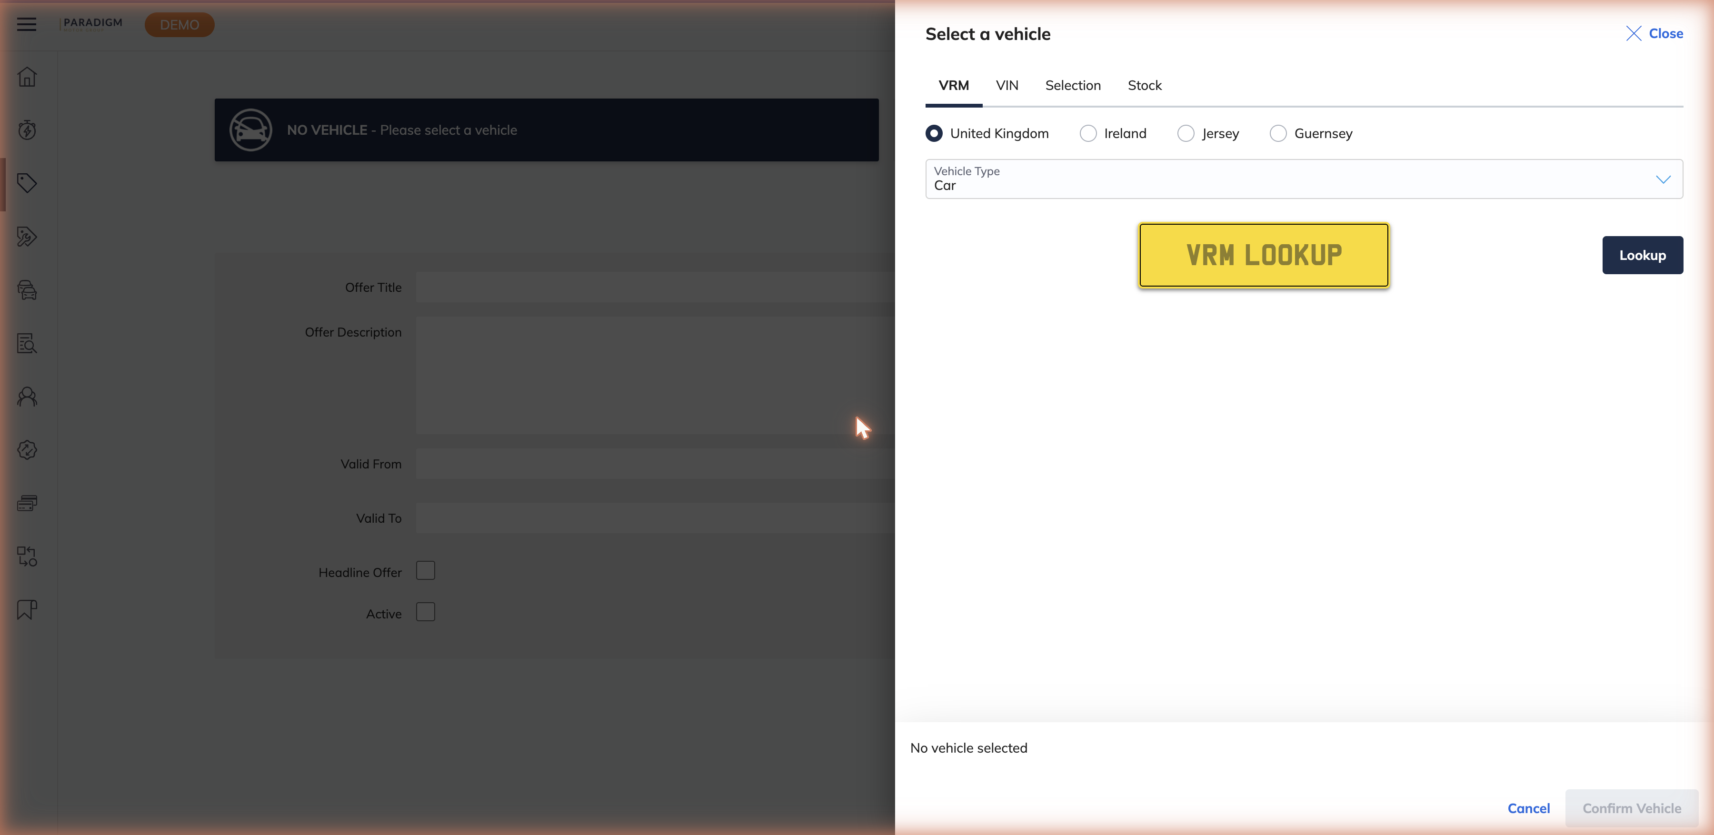Screen dimensions: 1714x835
Task: Click the Valid From field
Action: (x=656, y=464)
